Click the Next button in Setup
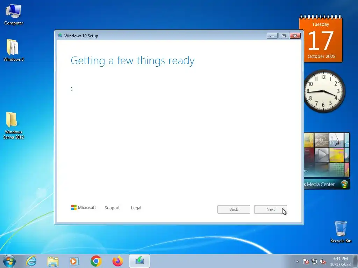Screen dimensions: 358x268 [271, 209]
